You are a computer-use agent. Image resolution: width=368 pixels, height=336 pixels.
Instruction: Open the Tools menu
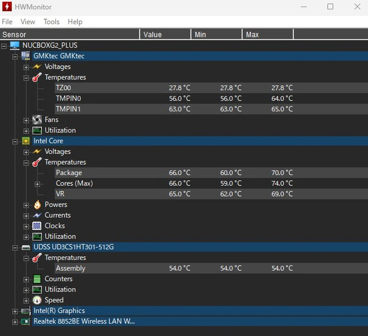51,22
